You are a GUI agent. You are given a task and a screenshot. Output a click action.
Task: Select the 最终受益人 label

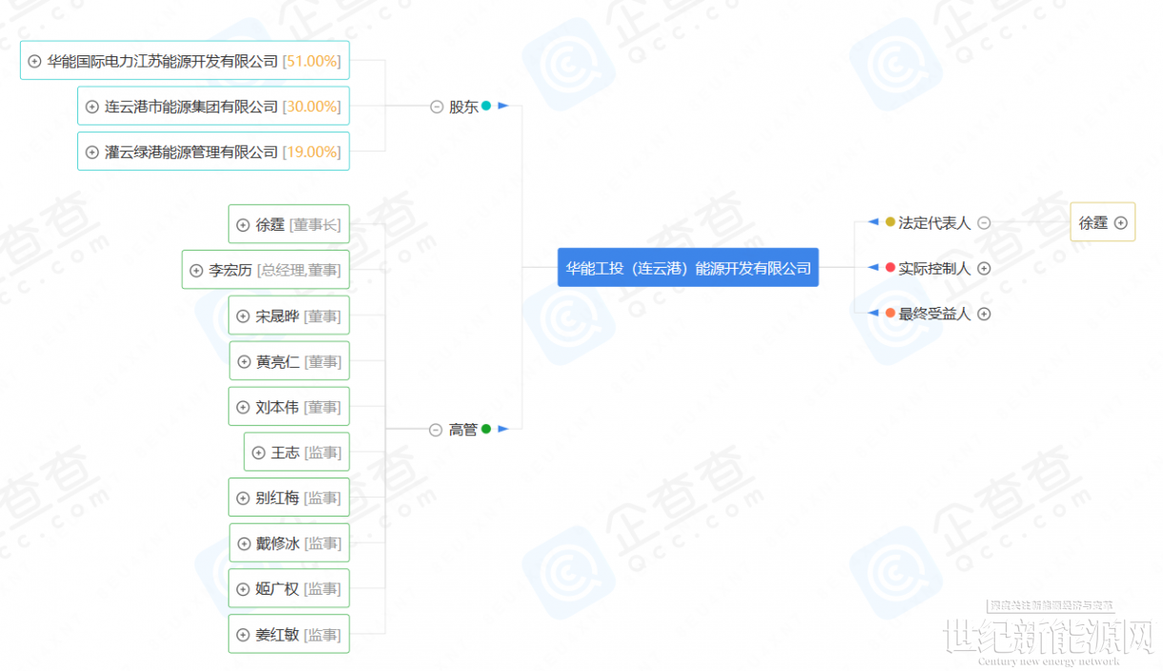934,314
